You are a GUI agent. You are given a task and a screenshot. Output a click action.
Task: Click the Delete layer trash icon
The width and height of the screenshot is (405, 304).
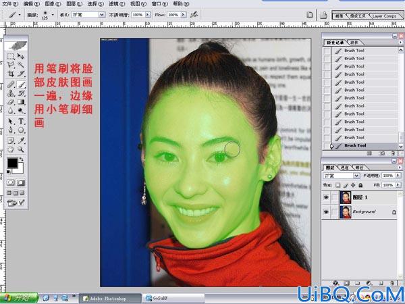pyautogui.click(x=393, y=283)
